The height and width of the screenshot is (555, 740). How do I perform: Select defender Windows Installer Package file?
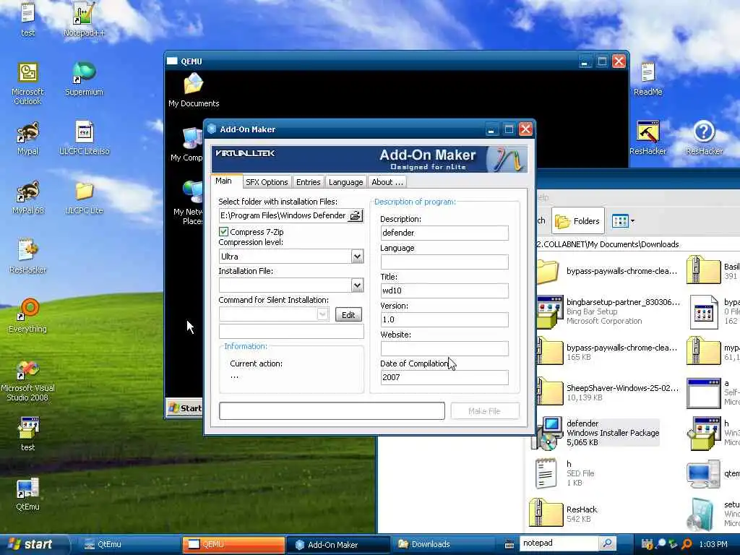pyautogui.click(x=598, y=433)
